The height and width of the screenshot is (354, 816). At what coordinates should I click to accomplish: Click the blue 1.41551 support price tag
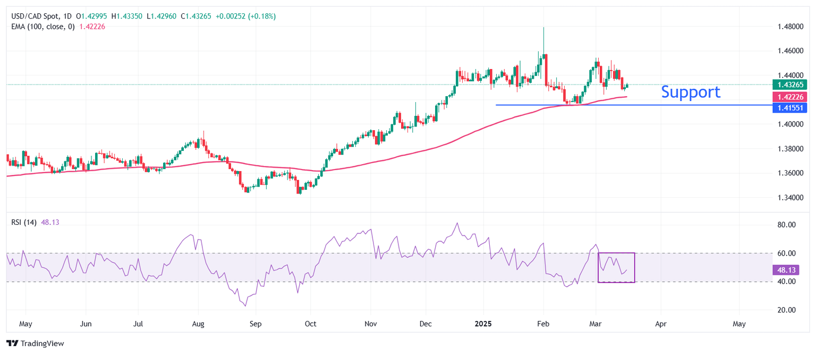790,108
